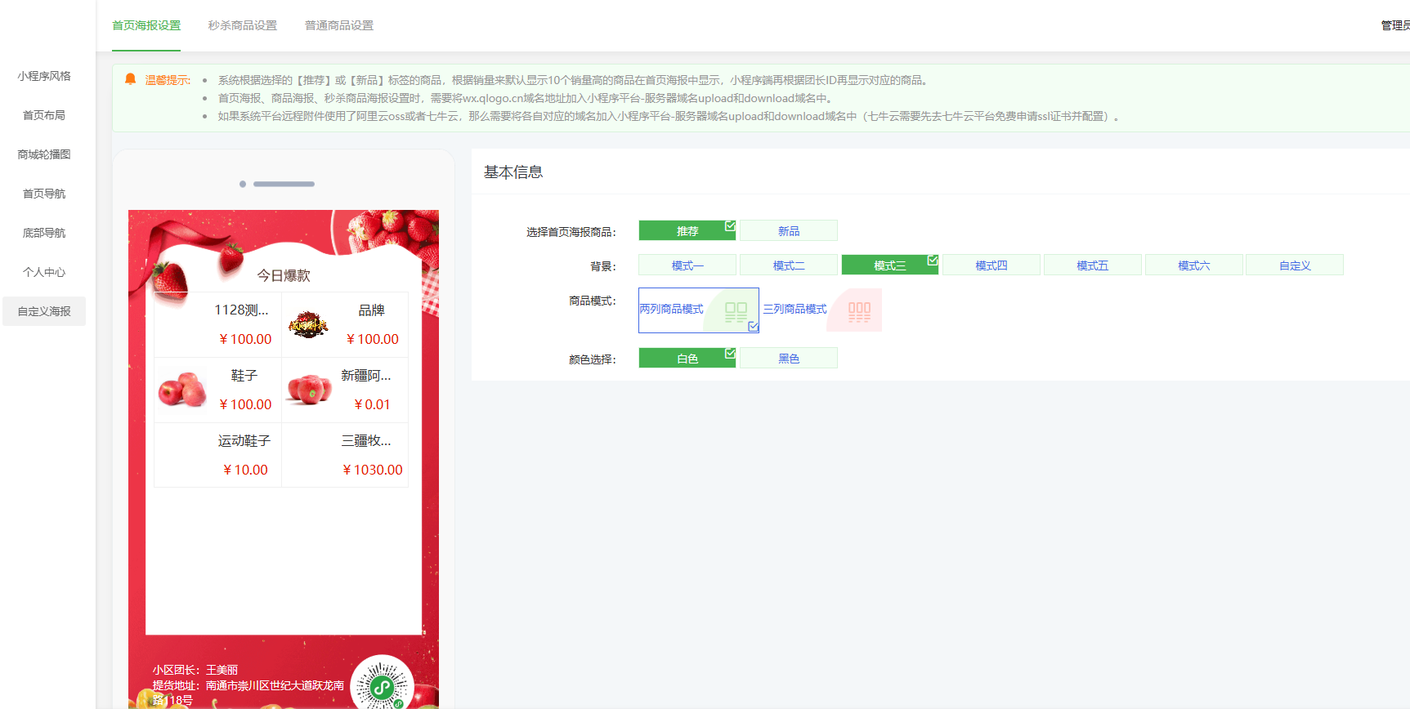The image size is (1410, 709).
Task: Switch to 秒杀商品设置 tab
Action: 242,25
